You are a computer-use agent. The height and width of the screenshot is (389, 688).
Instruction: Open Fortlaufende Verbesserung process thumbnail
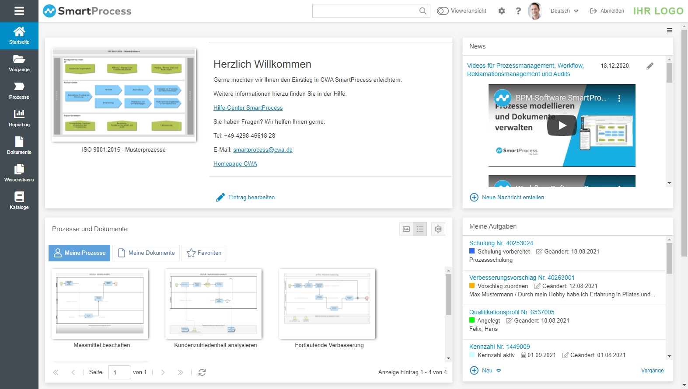327,304
